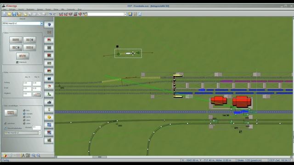Select the green landscape figure sidebar icon
Viewport: 294px width, 165px height.
(x=49, y=94)
